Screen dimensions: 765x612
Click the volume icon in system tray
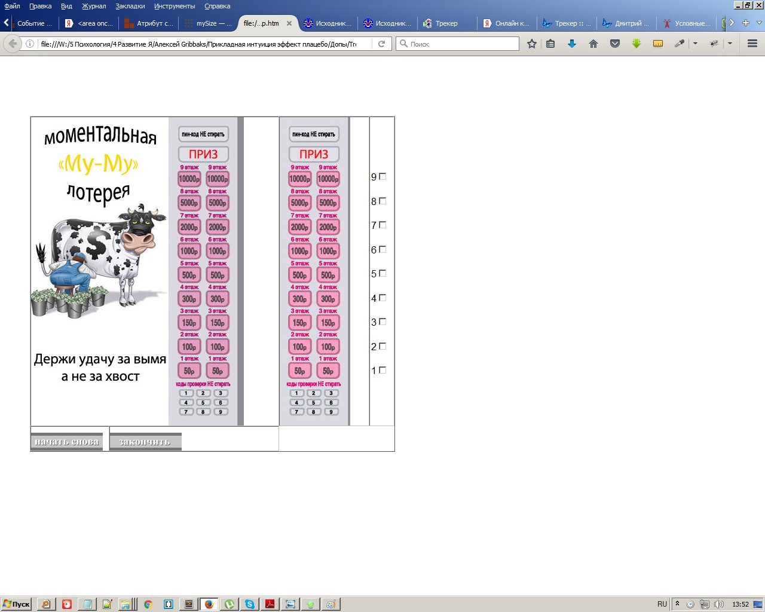718,604
